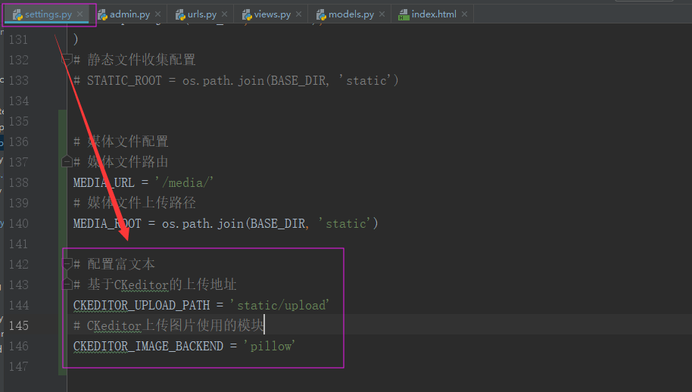692x392 pixels.
Task: Place cursor on MEDIA_URL variable
Action: coord(104,182)
